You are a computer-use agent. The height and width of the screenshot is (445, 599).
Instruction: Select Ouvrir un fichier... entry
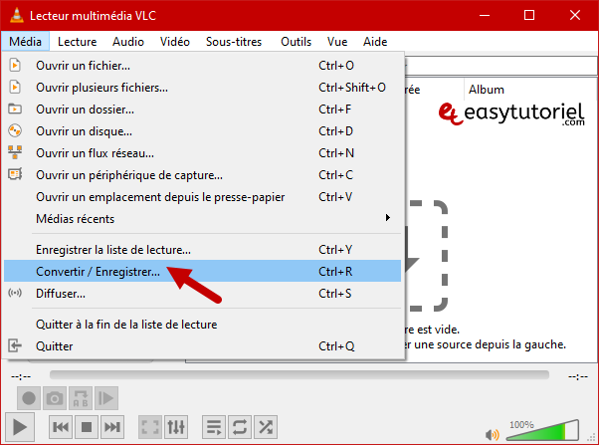tap(202, 66)
